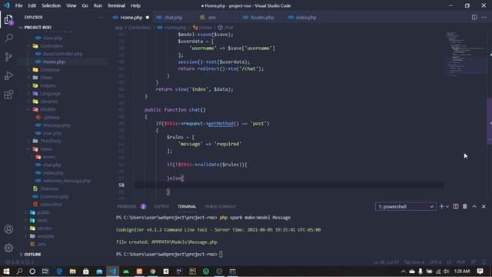
Task: Open the 1: powershell terminal selector
Action: pyautogui.click(x=405, y=206)
